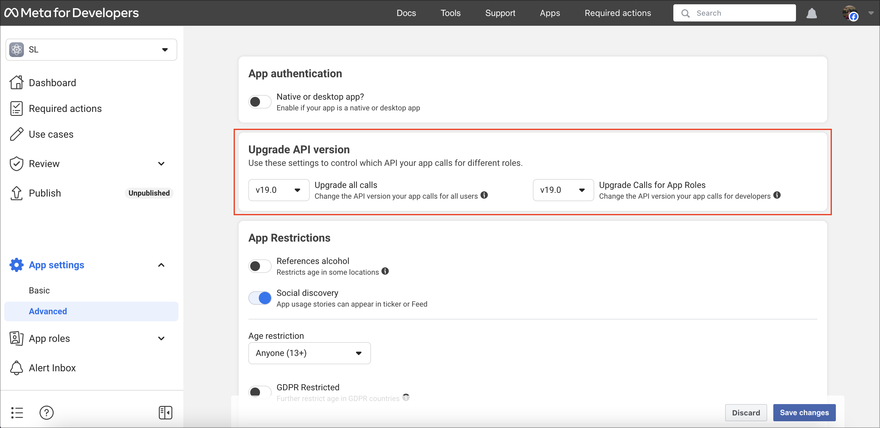Click the App roles badge icon

(16, 338)
